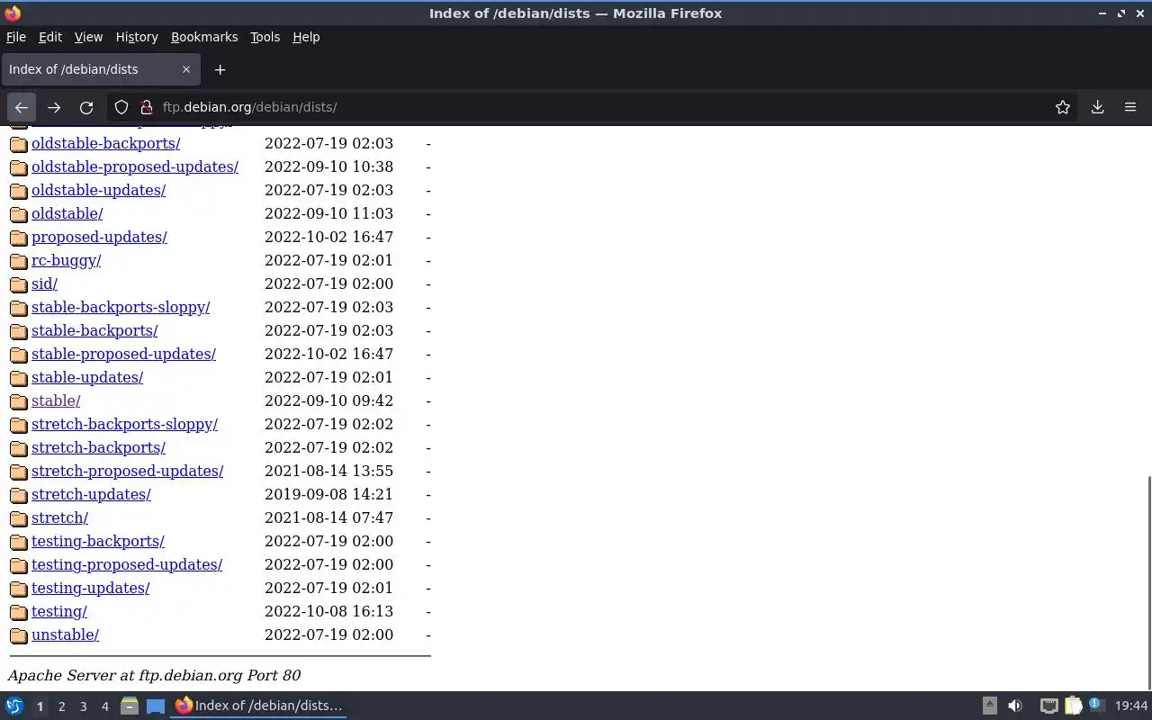This screenshot has height=720, width=1152.
Task: Go back to the previous page
Action: point(22,107)
